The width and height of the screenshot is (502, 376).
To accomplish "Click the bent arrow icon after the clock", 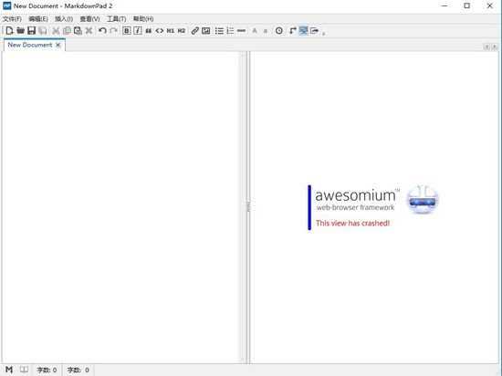I will click(293, 31).
